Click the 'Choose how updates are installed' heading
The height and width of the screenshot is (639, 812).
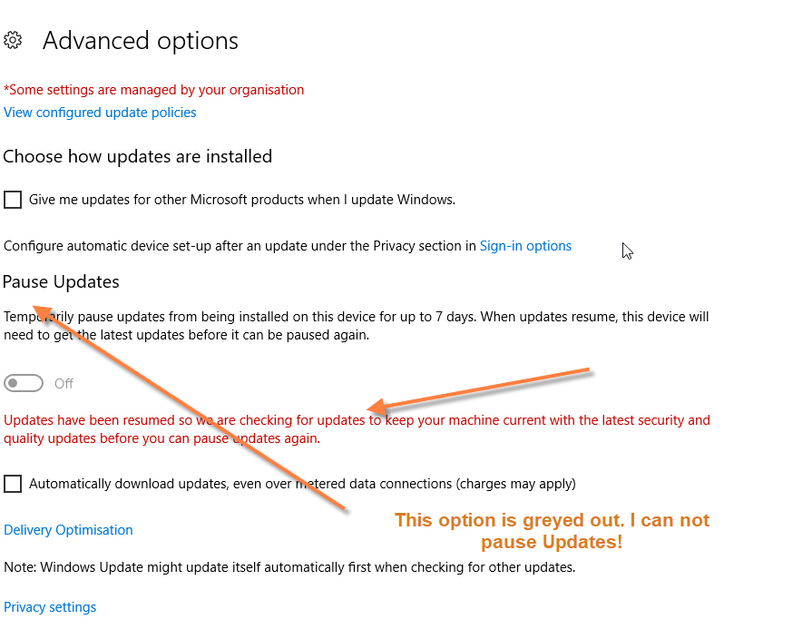(x=137, y=156)
